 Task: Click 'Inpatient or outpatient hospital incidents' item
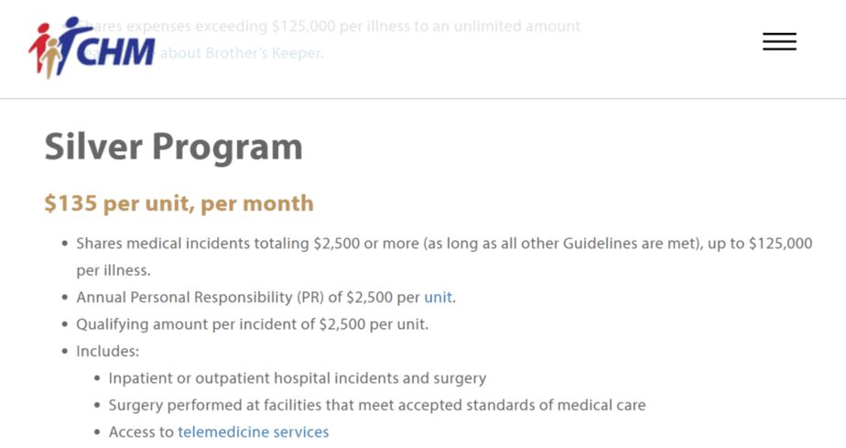pyautogui.click(x=298, y=378)
